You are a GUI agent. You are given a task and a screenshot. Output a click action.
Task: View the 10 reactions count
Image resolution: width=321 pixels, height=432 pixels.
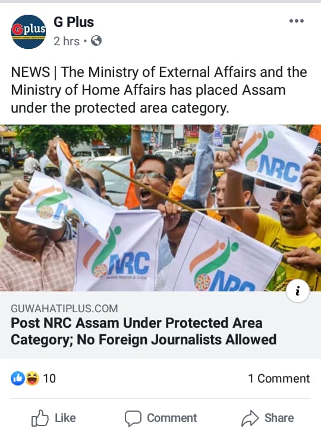pos(49,378)
